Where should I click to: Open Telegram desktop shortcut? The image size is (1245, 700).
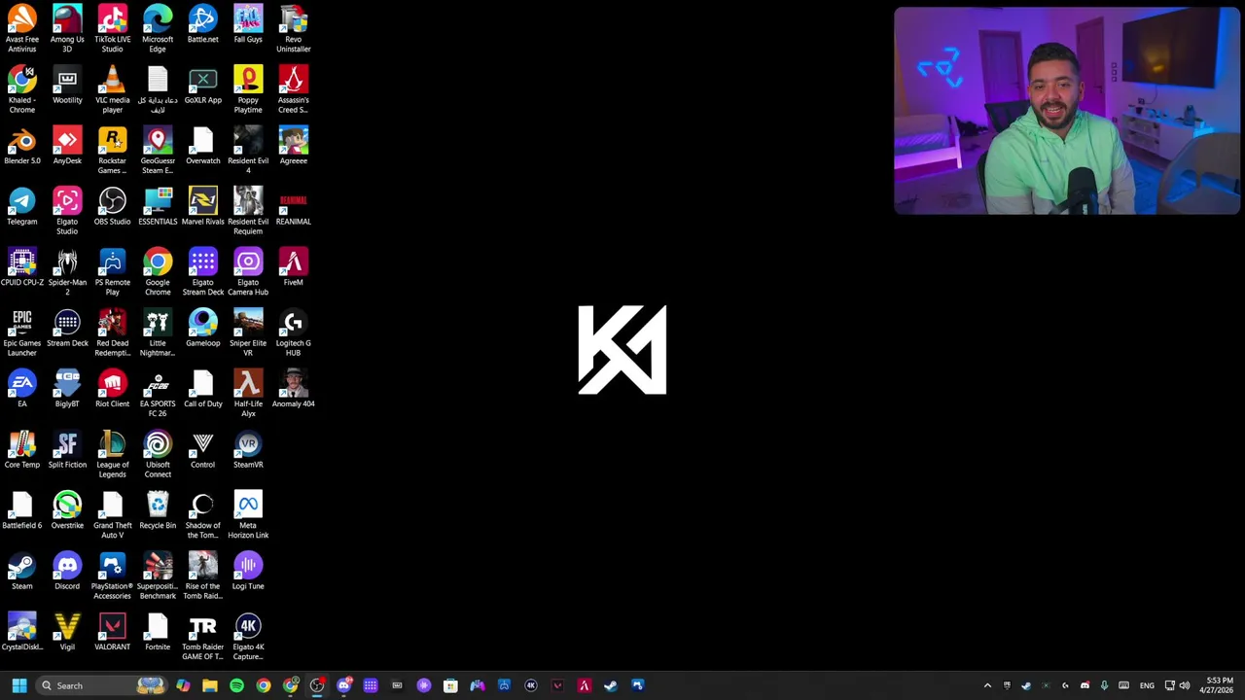click(x=21, y=207)
